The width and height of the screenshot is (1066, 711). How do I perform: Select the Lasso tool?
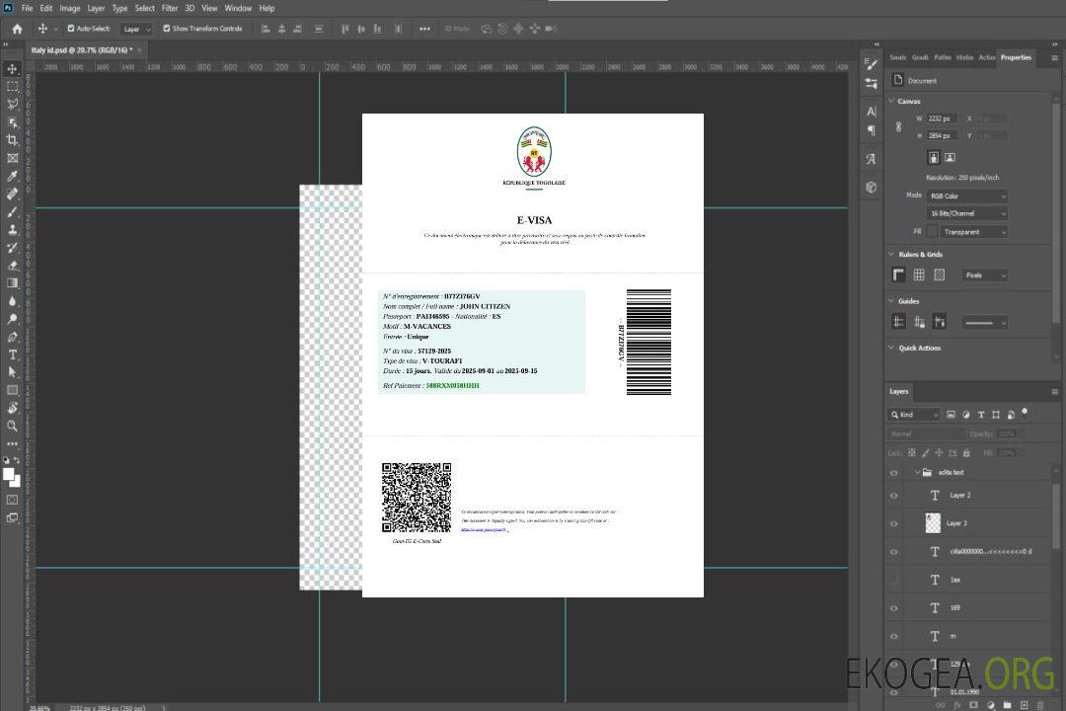(12, 104)
